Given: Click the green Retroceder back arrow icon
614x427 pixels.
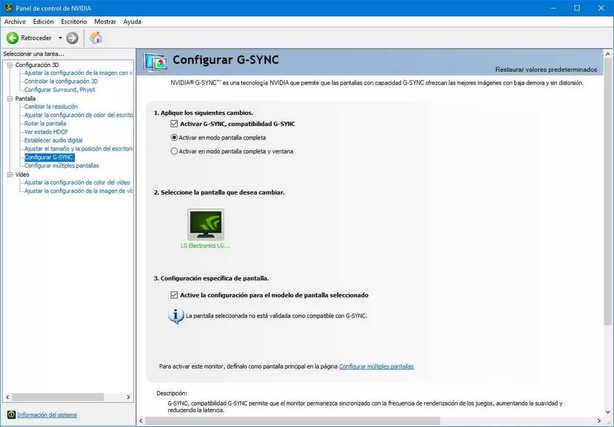Looking at the screenshot, I should click(x=12, y=38).
